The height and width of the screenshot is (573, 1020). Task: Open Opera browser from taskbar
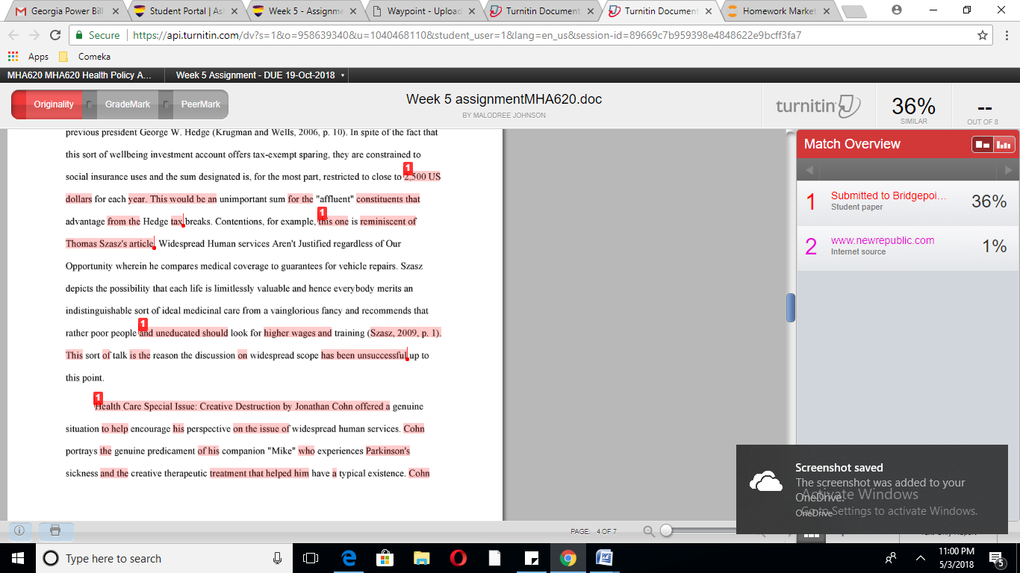pos(458,558)
